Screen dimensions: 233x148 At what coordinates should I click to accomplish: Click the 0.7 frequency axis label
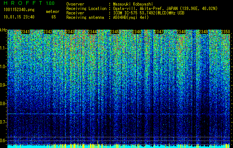click(x=3, y=122)
